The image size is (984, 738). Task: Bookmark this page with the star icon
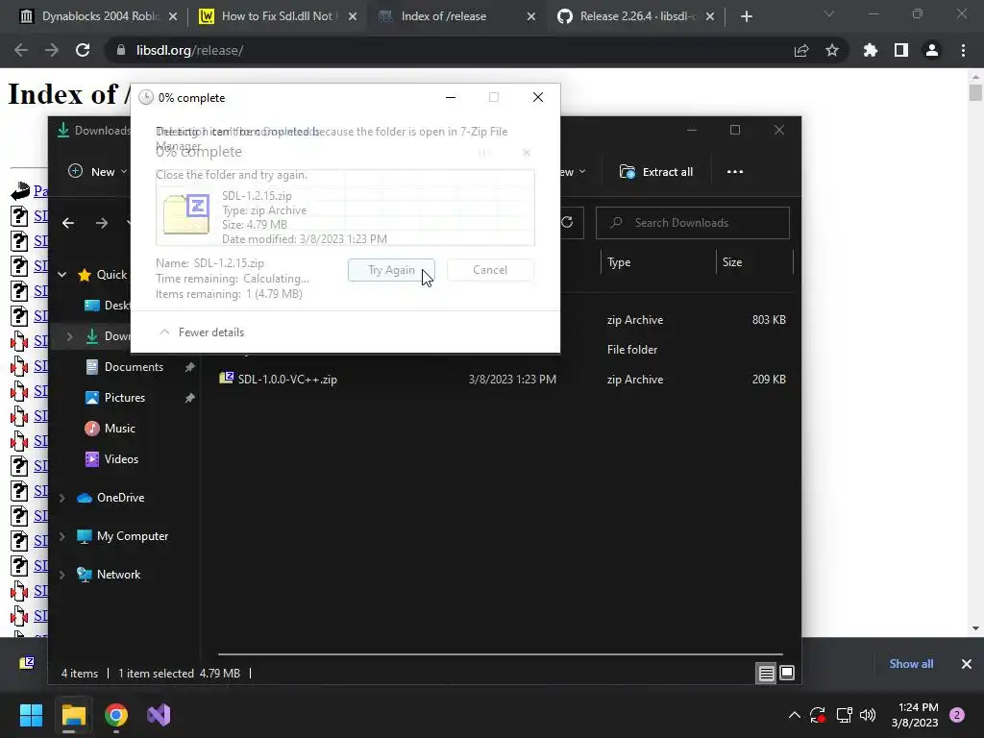[832, 50]
